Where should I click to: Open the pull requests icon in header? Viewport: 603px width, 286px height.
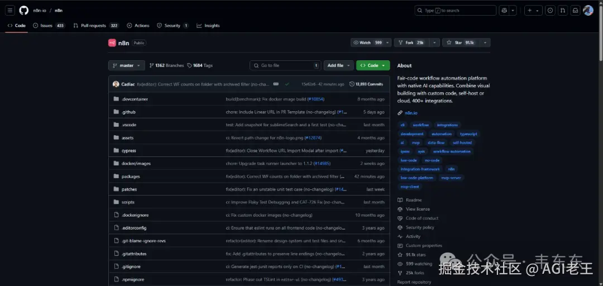(x=563, y=11)
